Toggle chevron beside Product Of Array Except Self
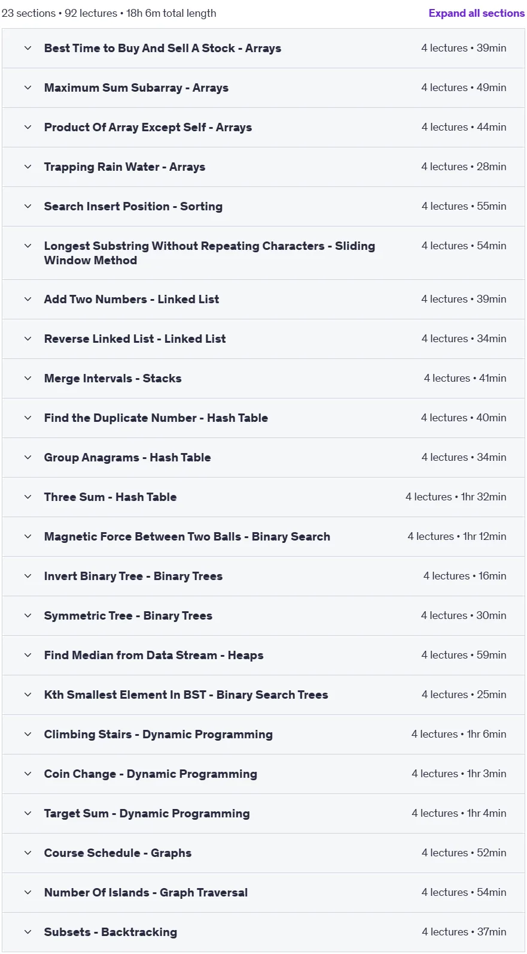The image size is (527, 954). pos(28,127)
